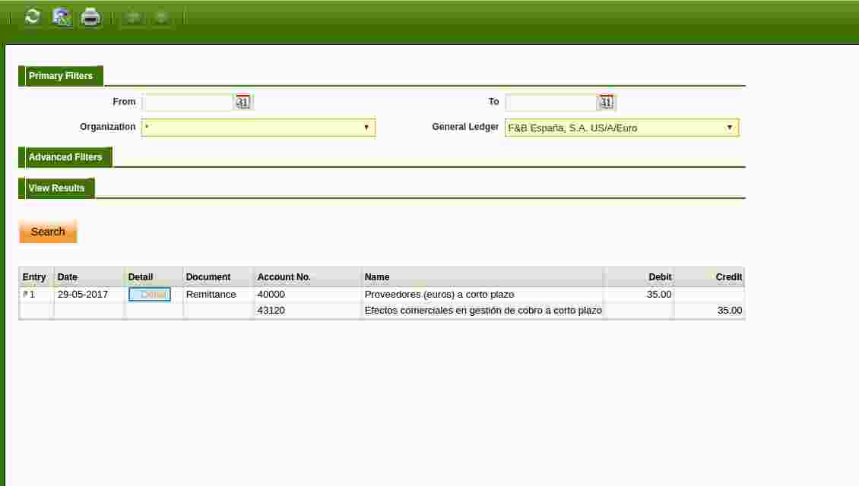Click the Organization field label
The image size is (859, 486).
107,127
